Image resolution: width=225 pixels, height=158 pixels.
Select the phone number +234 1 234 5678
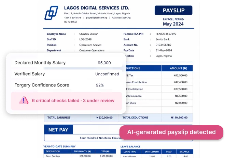click(73, 18)
